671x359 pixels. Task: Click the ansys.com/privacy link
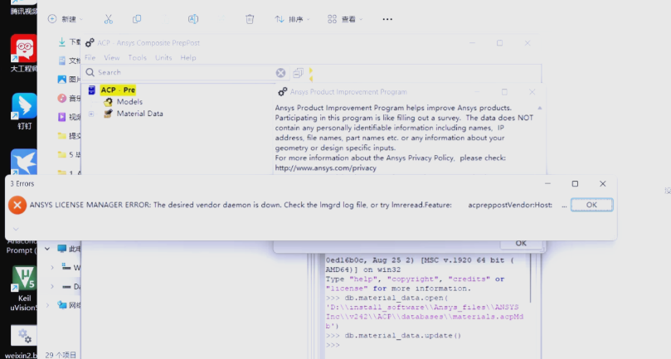(326, 168)
